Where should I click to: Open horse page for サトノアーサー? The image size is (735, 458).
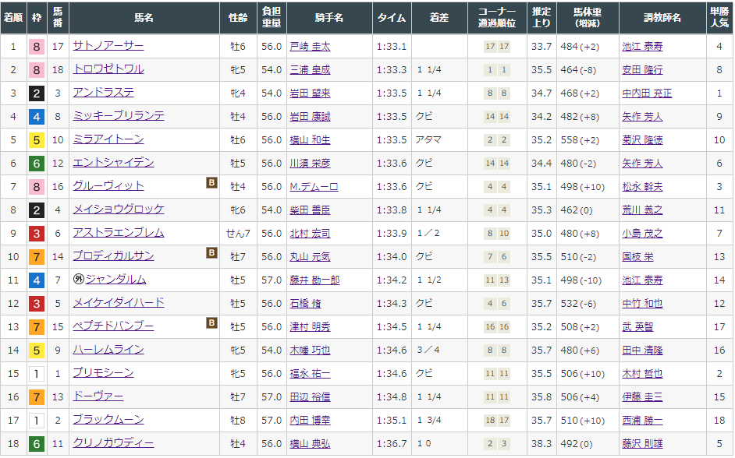click(108, 46)
